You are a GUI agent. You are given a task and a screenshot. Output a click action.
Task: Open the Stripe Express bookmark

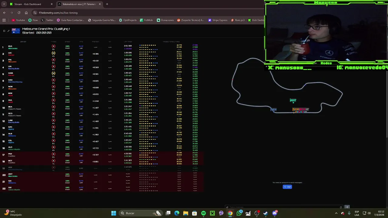pos(218,20)
